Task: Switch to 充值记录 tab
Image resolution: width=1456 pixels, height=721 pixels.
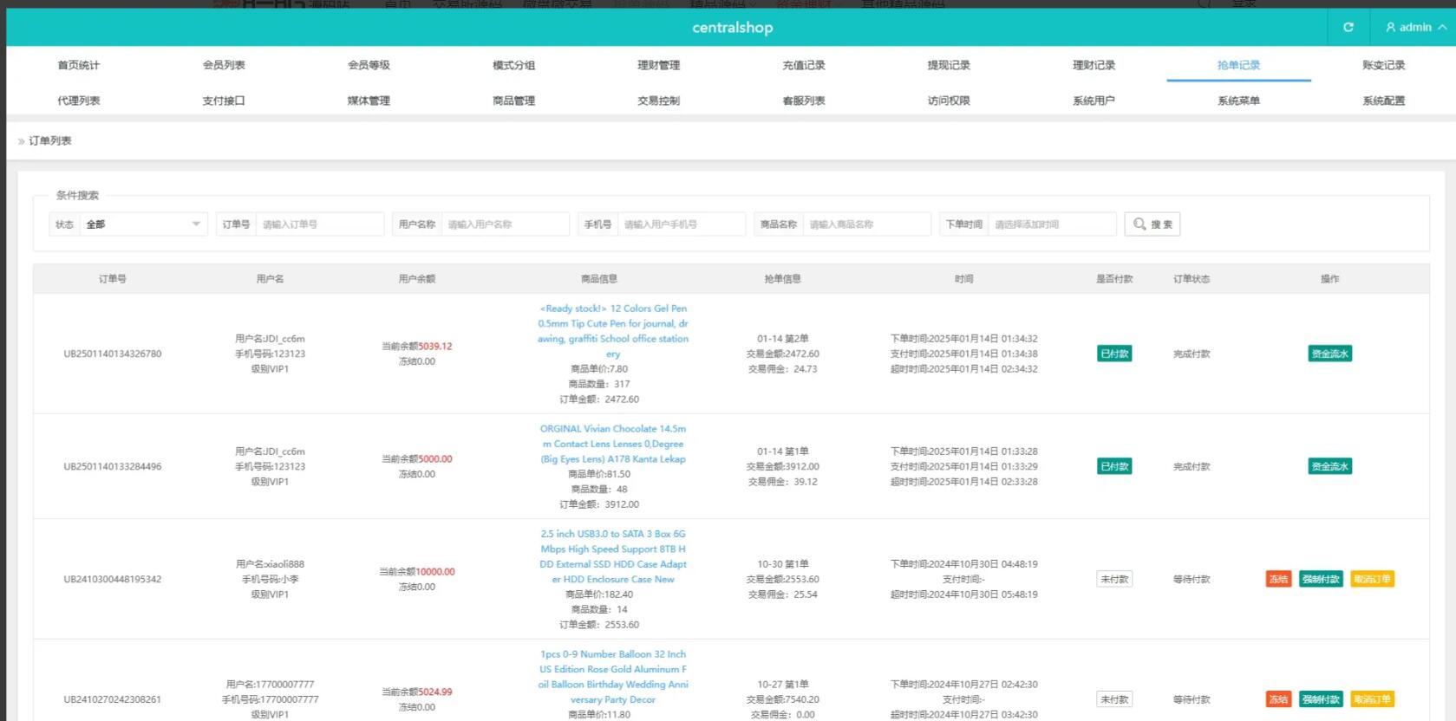Action: (x=803, y=65)
